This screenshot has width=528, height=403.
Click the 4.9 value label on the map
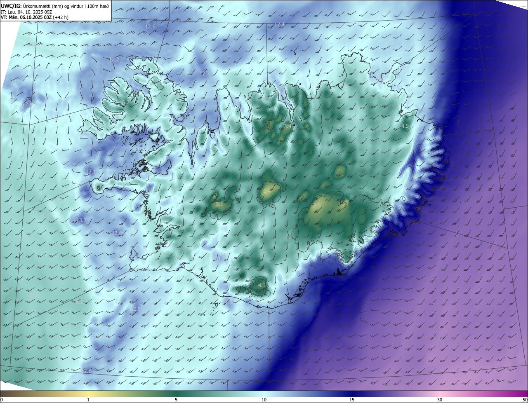pos(405,126)
